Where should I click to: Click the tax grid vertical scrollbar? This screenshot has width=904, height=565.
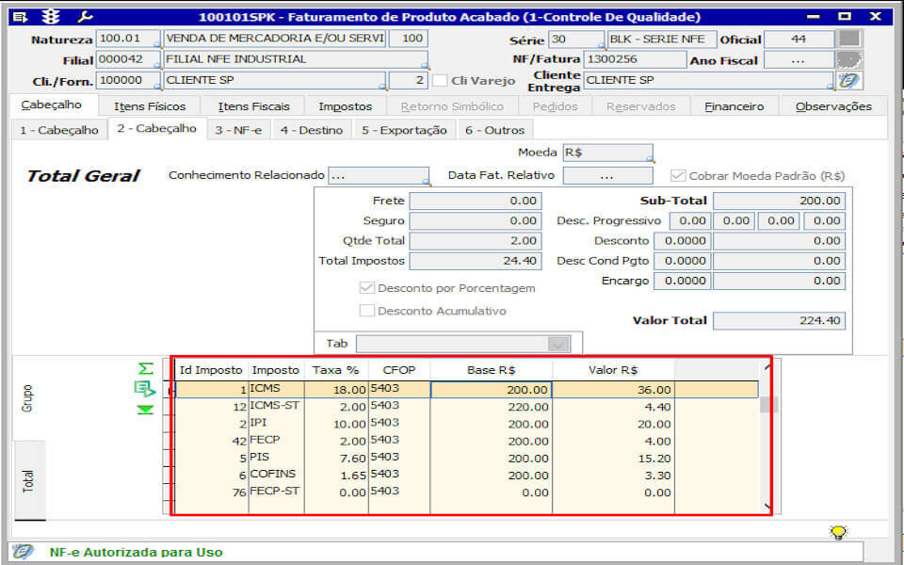point(767,436)
